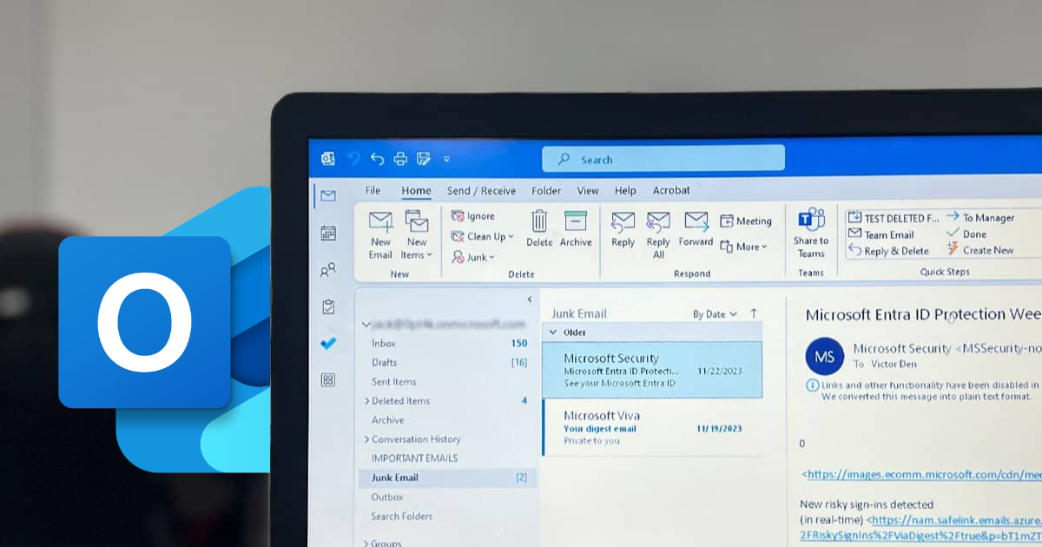The height and width of the screenshot is (547, 1042).
Task: Run TEST DELETED F... quick step
Action: pos(894,218)
